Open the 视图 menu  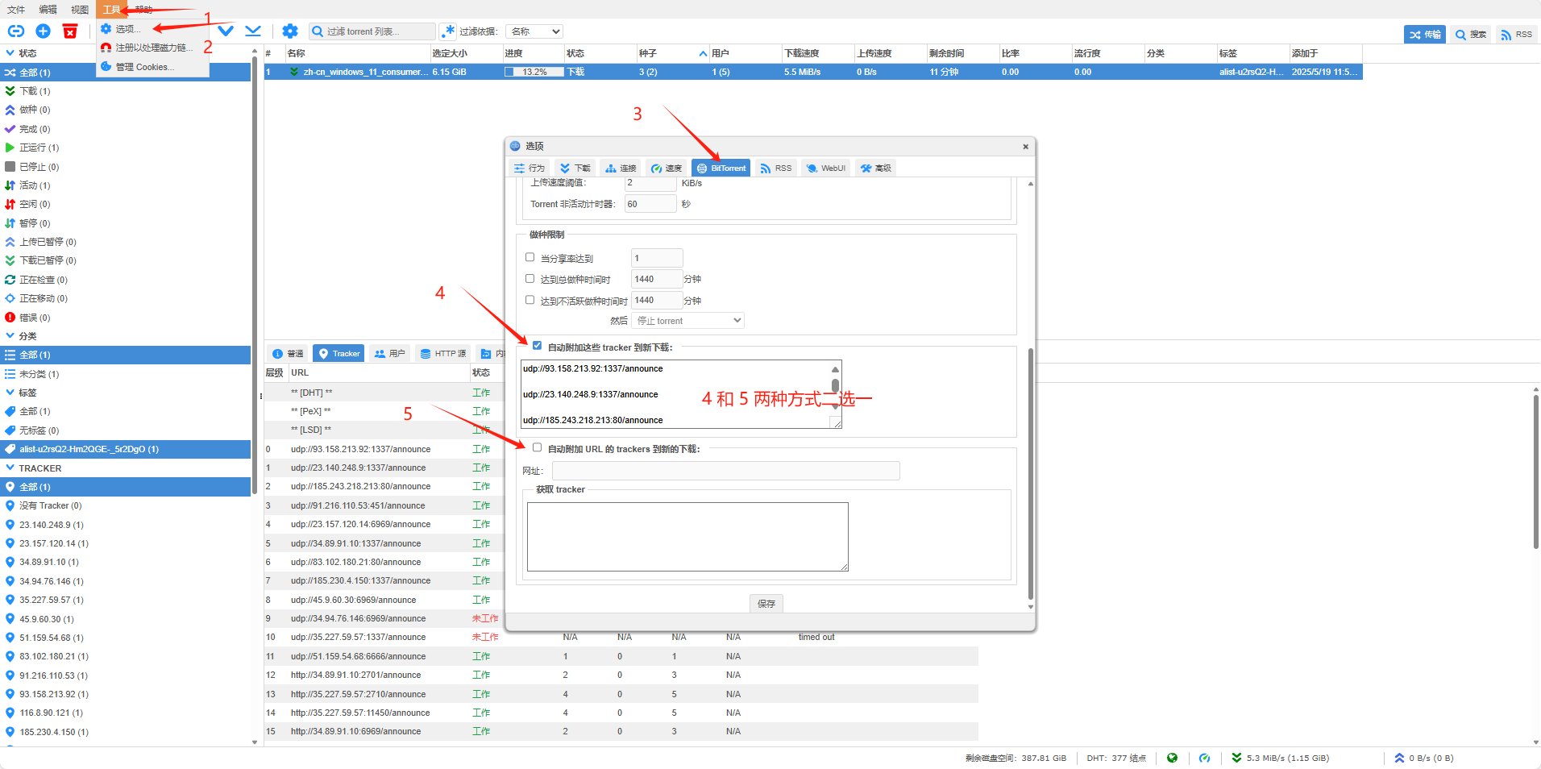(79, 10)
